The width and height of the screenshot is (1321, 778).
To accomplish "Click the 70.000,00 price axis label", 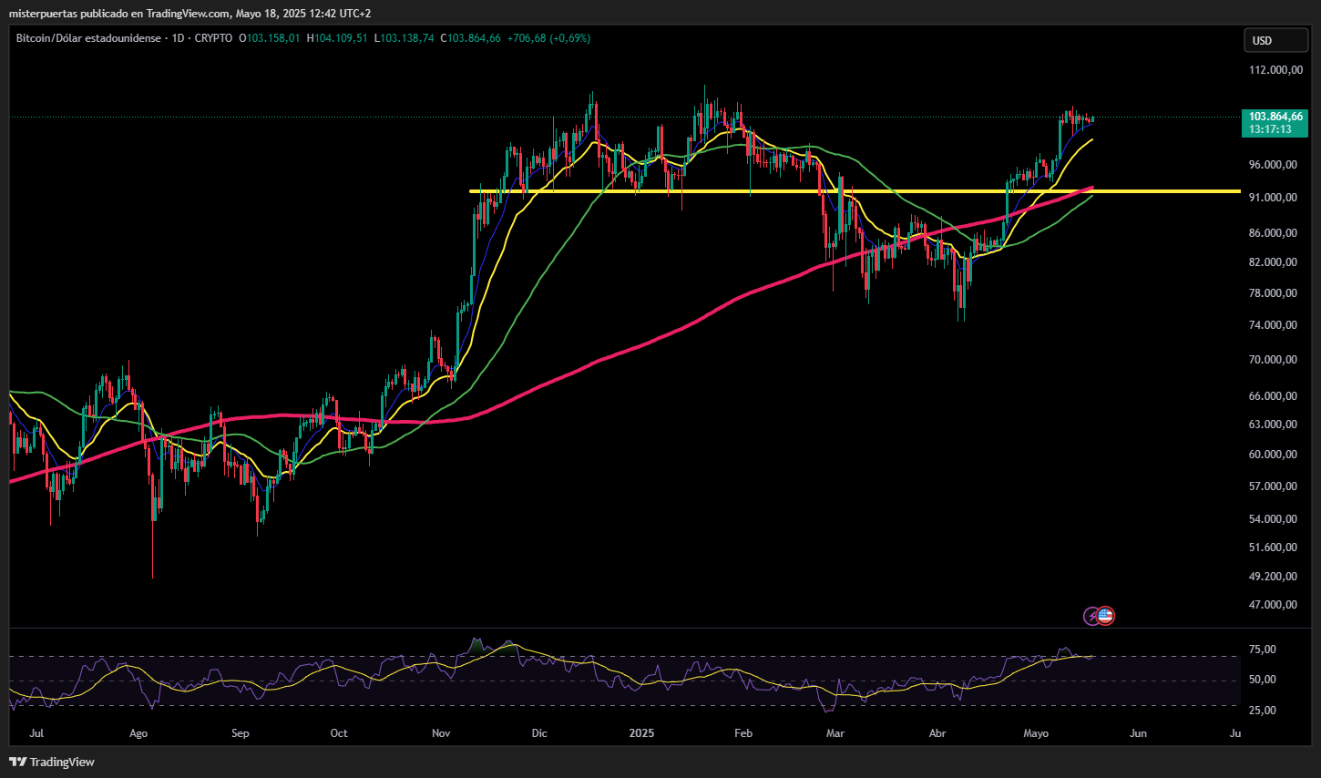I will pyautogui.click(x=1273, y=360).
